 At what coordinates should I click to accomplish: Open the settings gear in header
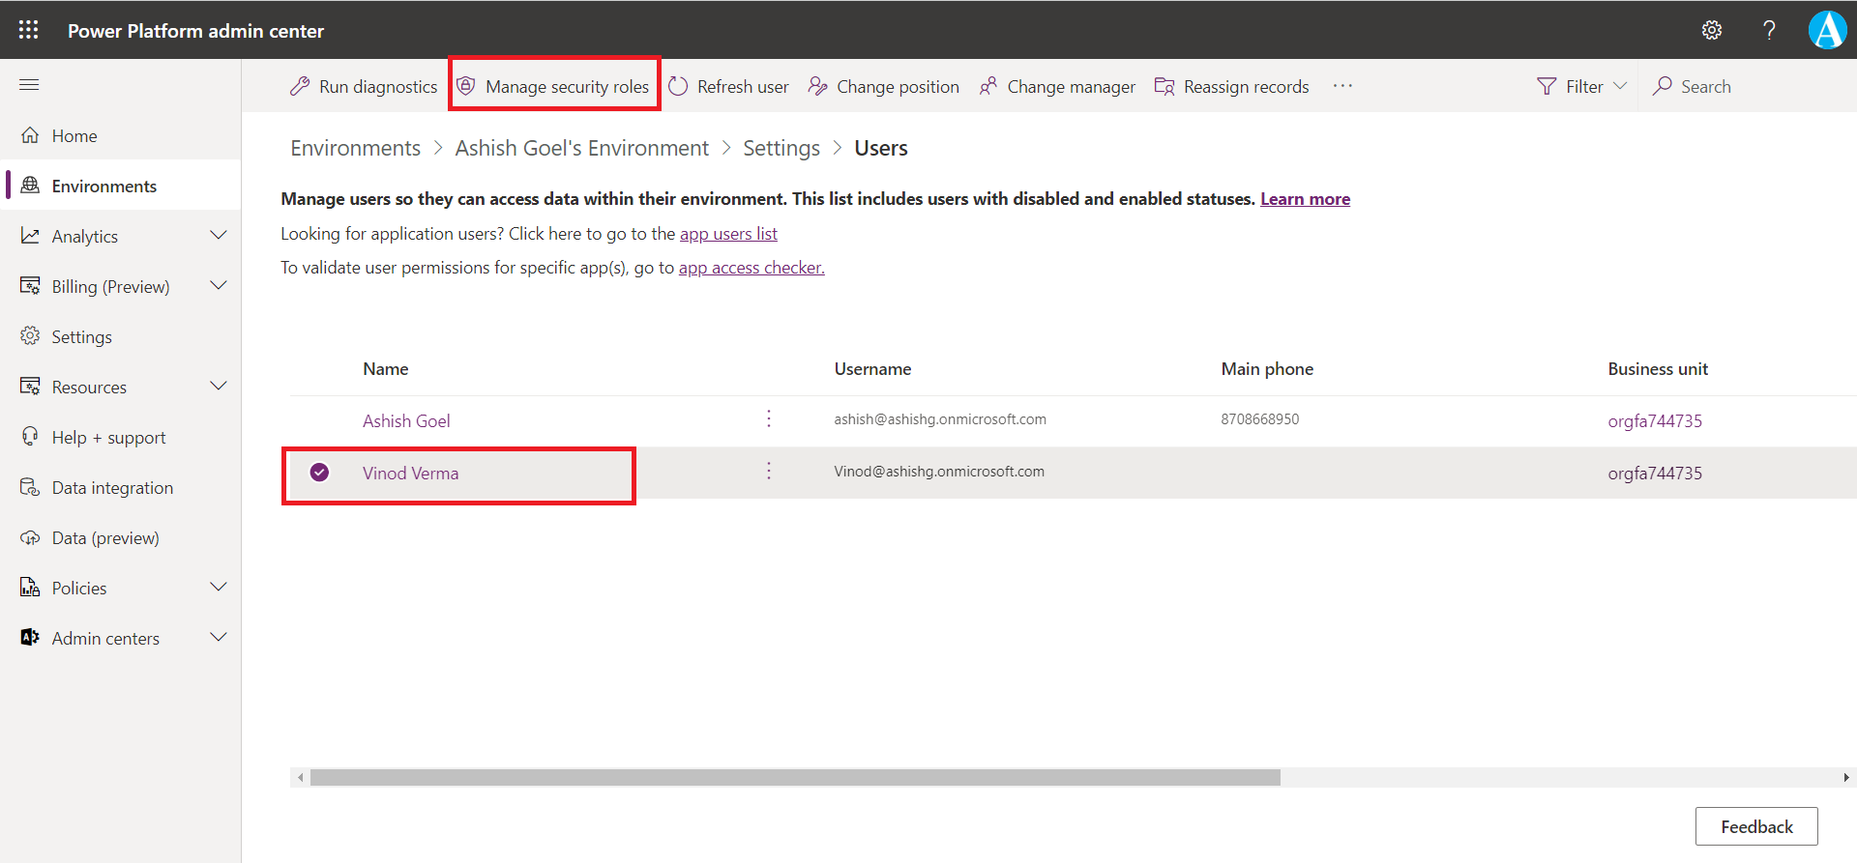[1711, 30]
